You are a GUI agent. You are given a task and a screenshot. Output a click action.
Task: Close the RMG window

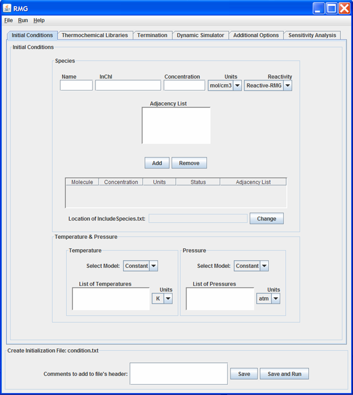point(344,8)
